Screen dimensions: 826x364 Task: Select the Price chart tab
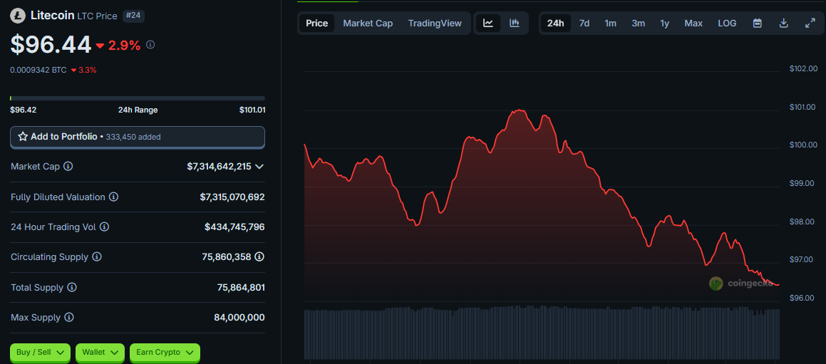point(316,24)
